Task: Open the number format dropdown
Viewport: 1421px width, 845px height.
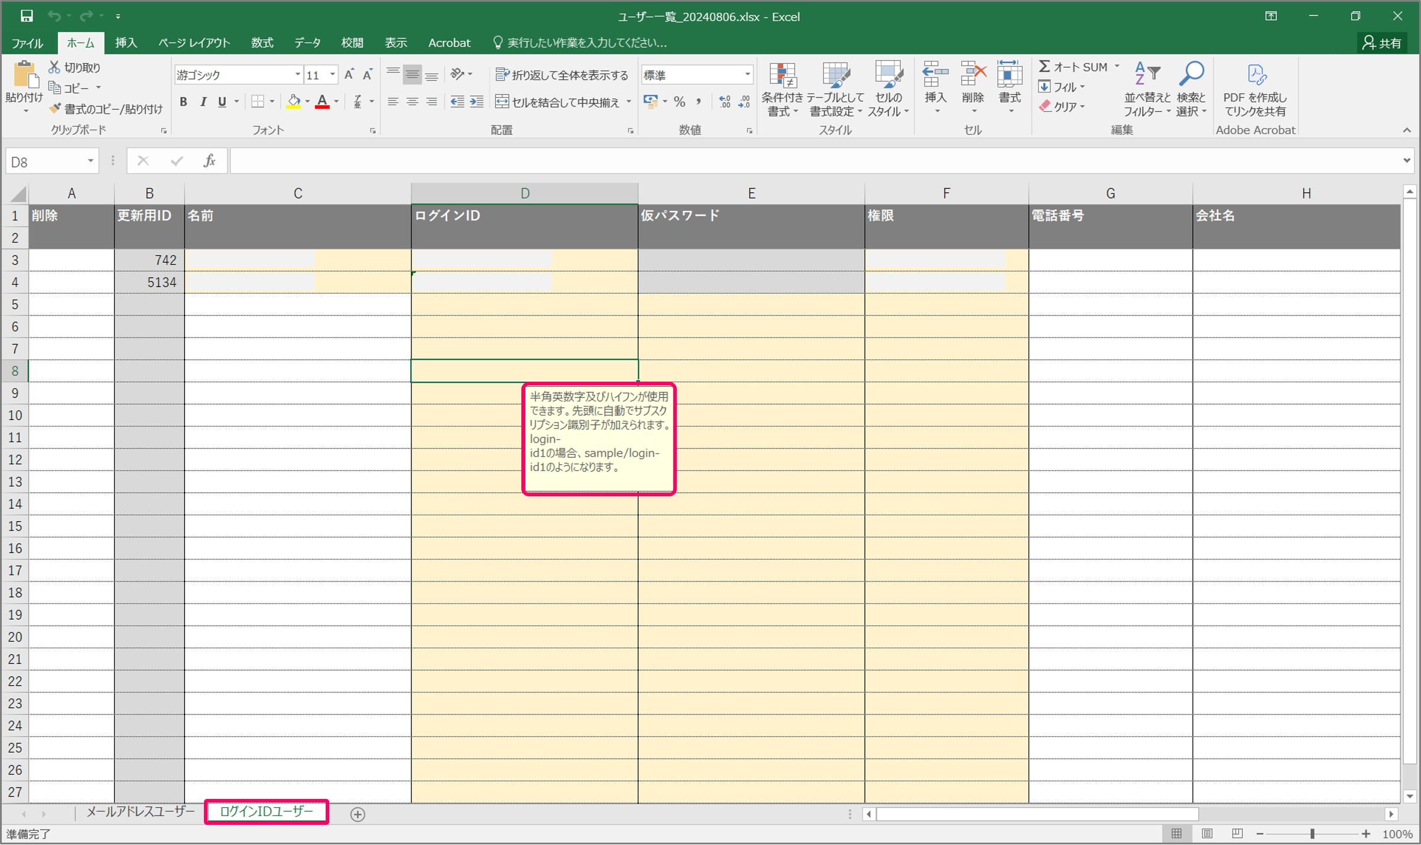Action: pyautogui.click(x=747, y=75)
